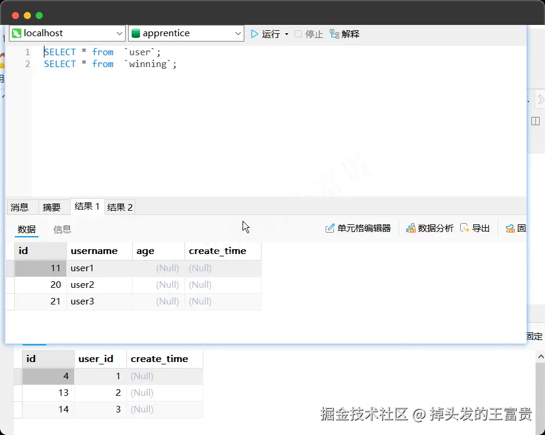This screenshot has height=435, width=545.
Task: Select the cell containing user1
Action: coord(100,268)
